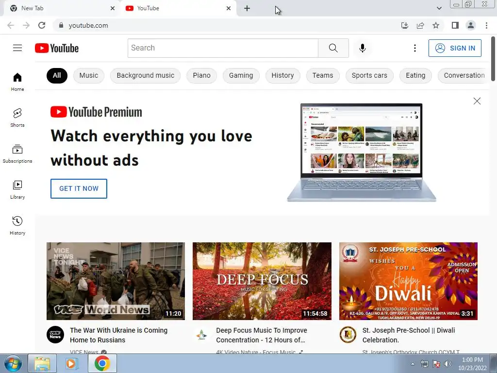The height and width of the screenshot is (373, 497).
Task: Toggle Chrome side panel
Action: click(x=455, y=25)
